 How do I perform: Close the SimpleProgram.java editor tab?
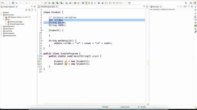(x=57, y=7)
